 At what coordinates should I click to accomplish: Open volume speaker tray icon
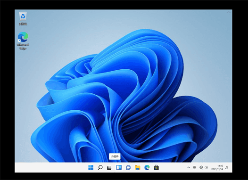point(206,168)
